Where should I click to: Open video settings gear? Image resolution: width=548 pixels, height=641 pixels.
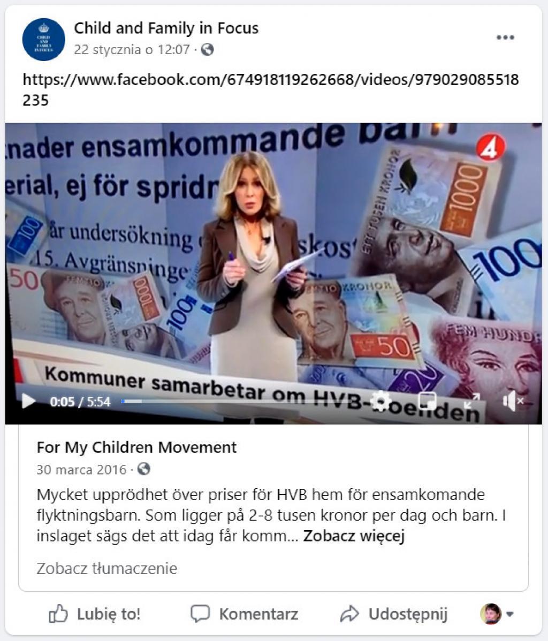[x=380, y=401]
